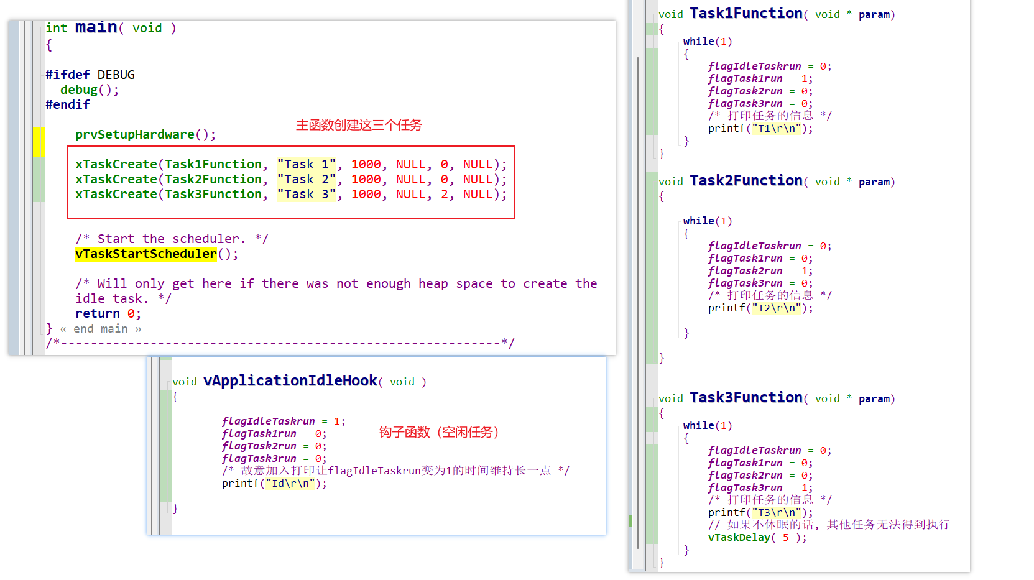Click priority value 2 in Task 3 creation line

(x=445, y=194)
